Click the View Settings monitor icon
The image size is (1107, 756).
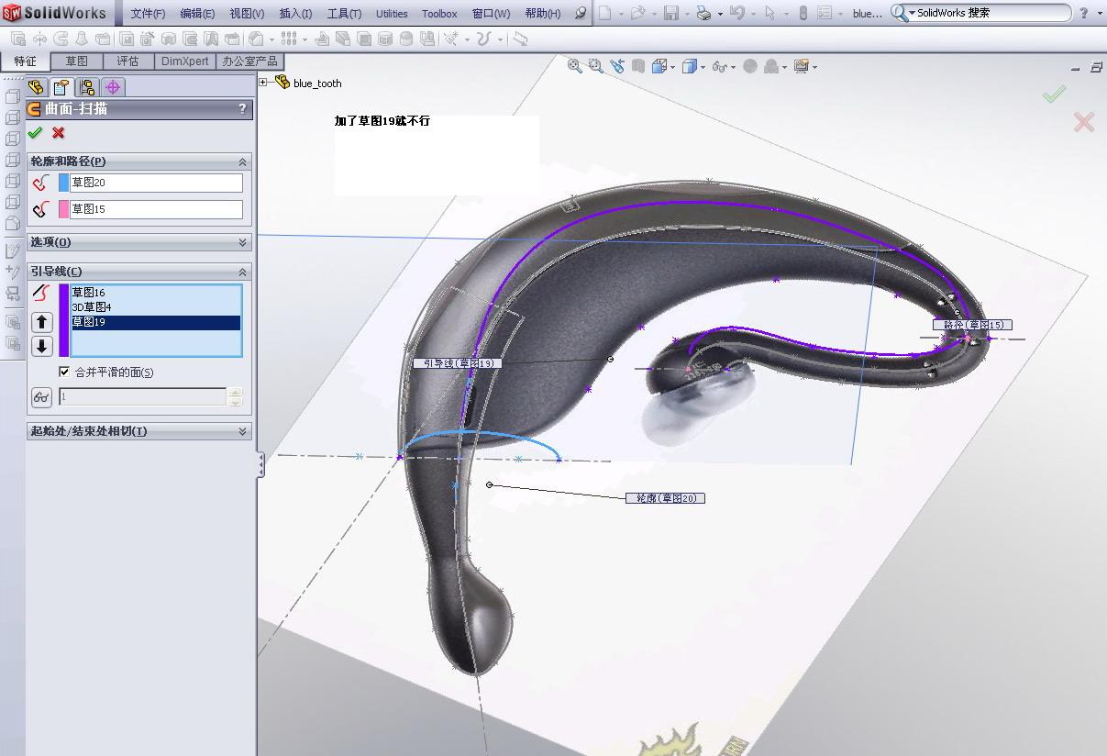point(801,66)
